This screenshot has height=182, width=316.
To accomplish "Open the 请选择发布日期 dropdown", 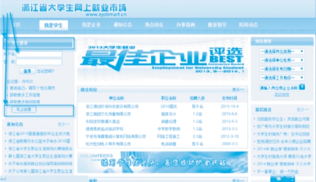I will coord(282,69).
